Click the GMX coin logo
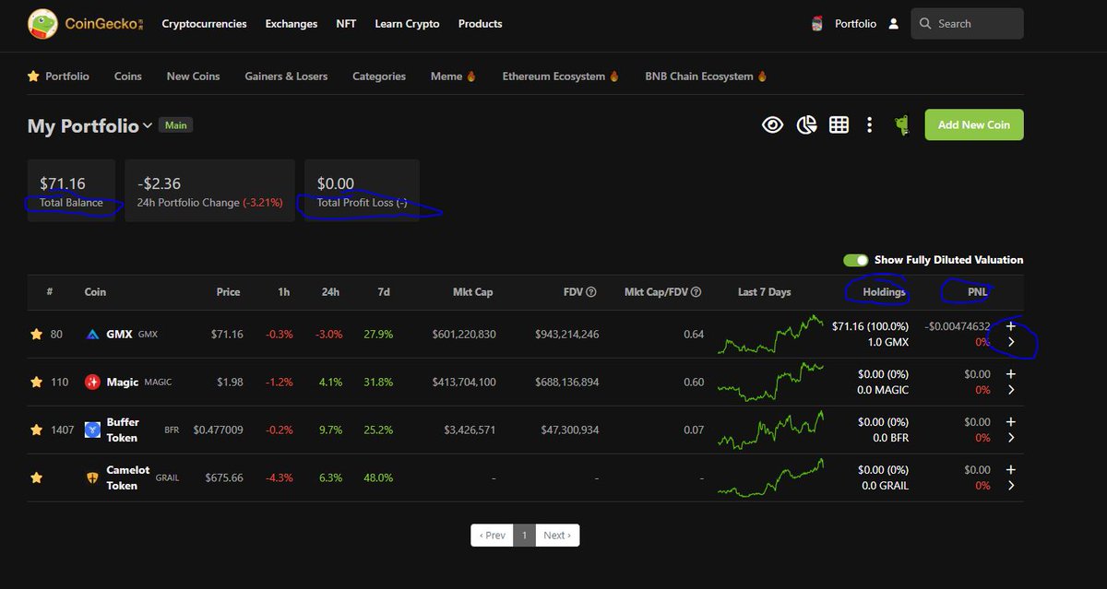This screenshot has width=1107, height=589. tap(92, 334)
